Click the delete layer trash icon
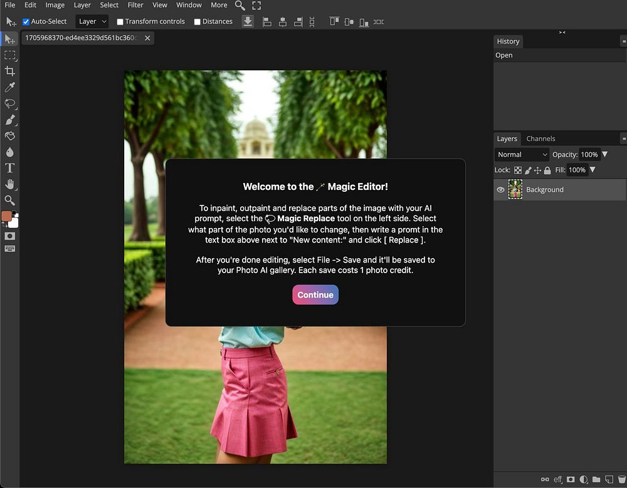 [x=621, y=480]
